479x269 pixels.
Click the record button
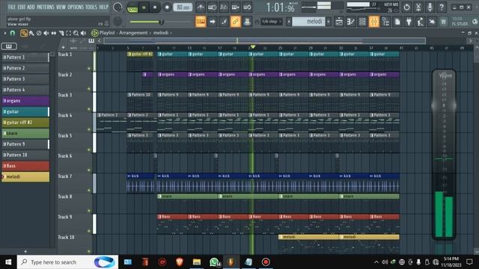click(x=167, y=7)
